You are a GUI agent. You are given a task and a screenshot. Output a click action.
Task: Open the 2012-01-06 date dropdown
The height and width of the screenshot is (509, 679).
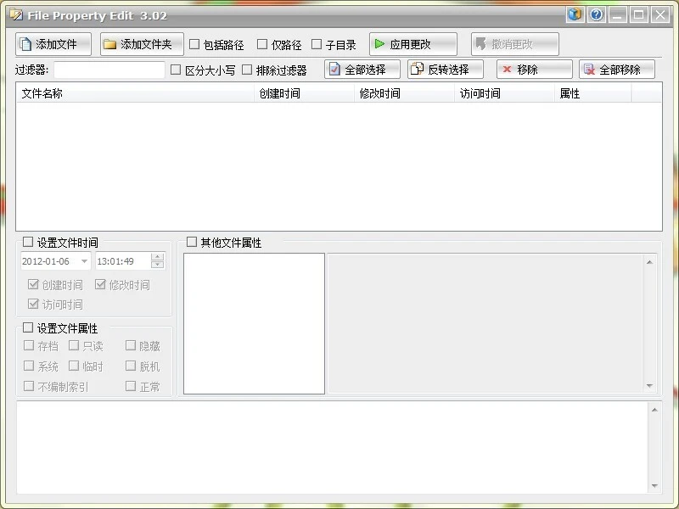click(x=84, y=261)
